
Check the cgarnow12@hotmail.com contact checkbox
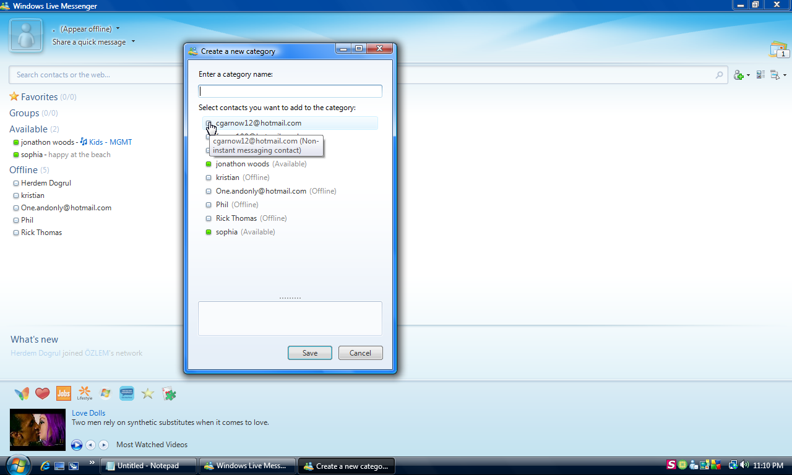coord(209,123)
